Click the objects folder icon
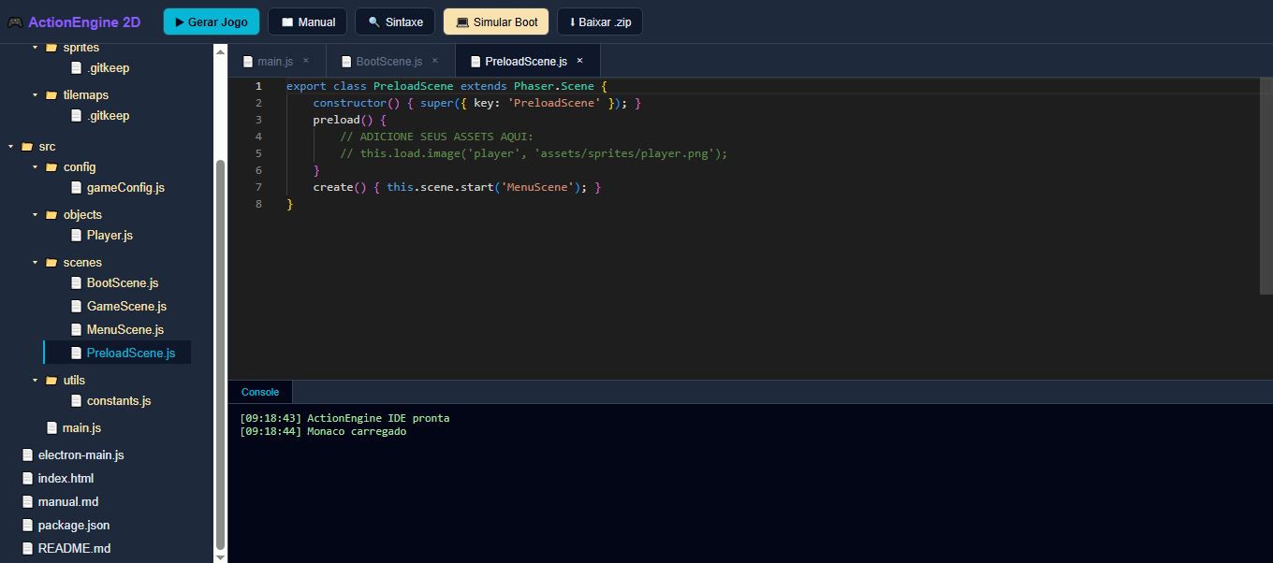The width and height of the screenshot is (1273, 563). 51,214
